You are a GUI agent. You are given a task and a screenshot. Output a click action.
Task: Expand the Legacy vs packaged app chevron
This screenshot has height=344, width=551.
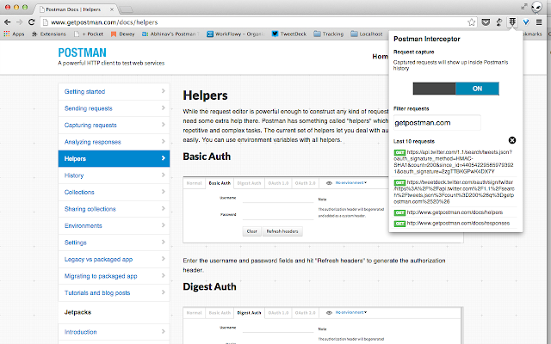(163, 259)
